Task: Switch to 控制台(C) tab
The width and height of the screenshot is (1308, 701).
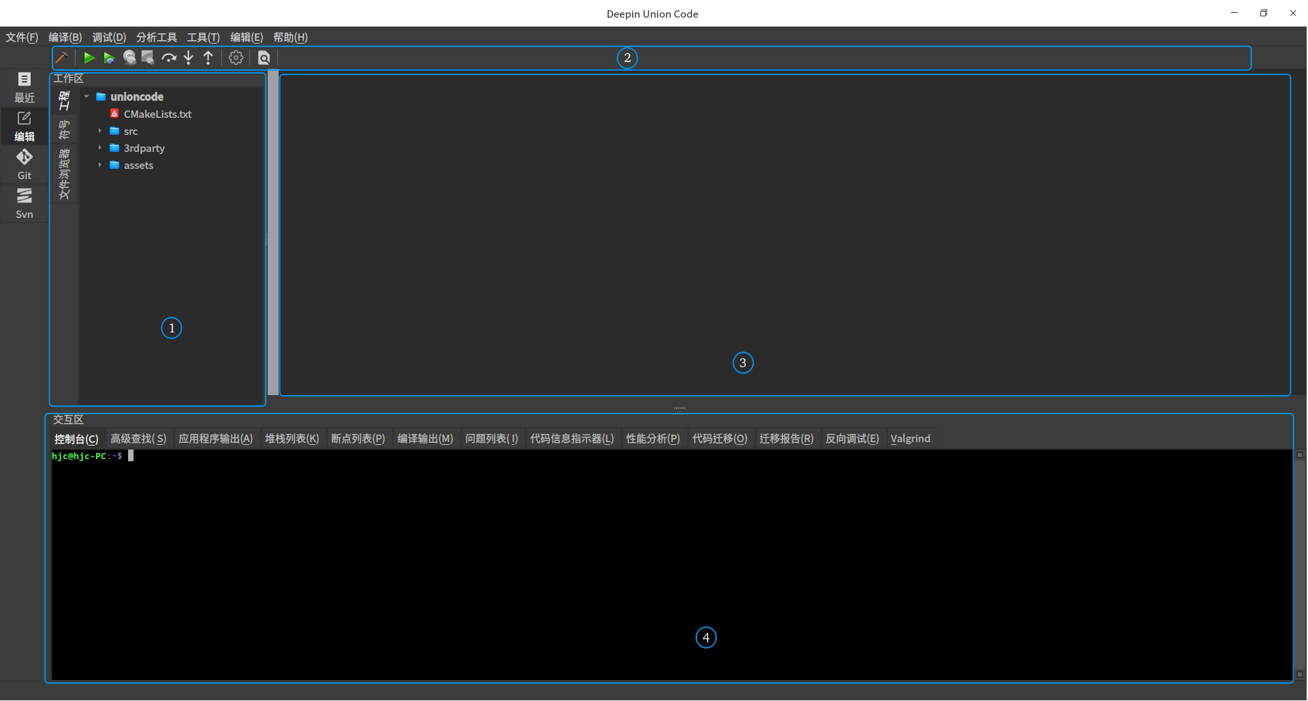Action: click(x=76, y=439)
